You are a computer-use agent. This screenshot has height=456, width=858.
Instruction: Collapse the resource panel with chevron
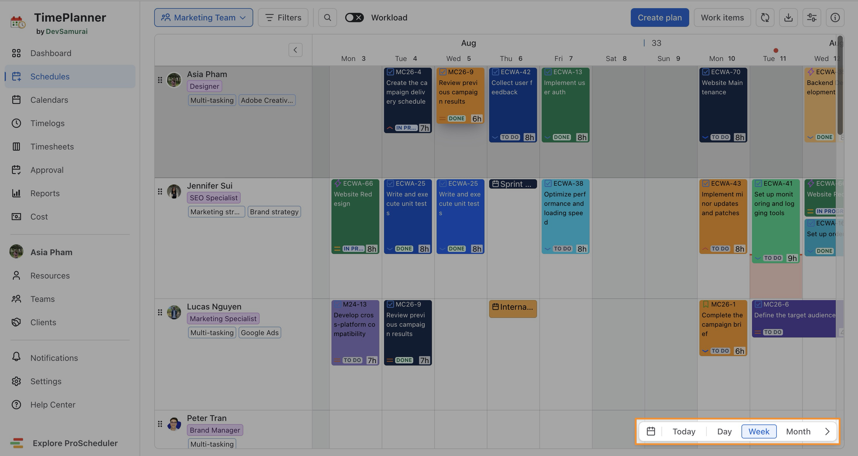296,50
